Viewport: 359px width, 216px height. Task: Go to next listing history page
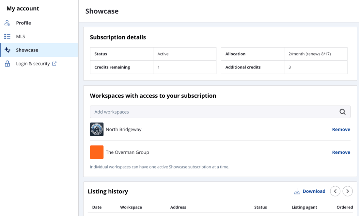(348, 191)
